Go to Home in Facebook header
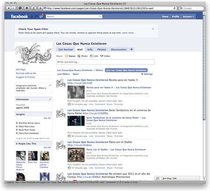Image resolution: width=210 pixels, height=191 pixels. click(x=165, y=16)
